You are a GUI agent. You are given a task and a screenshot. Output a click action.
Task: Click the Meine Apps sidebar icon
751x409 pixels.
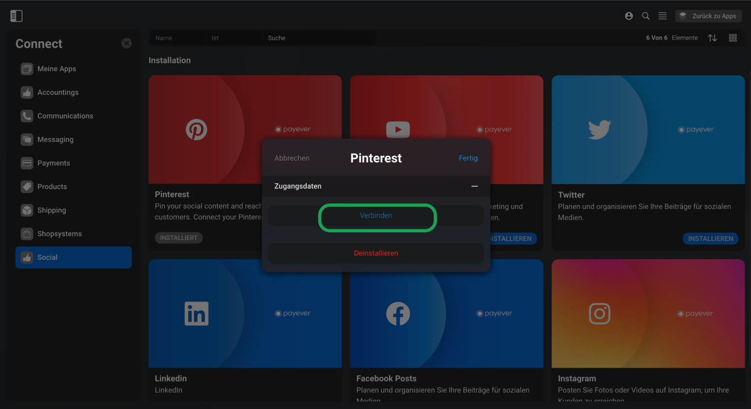27,69
